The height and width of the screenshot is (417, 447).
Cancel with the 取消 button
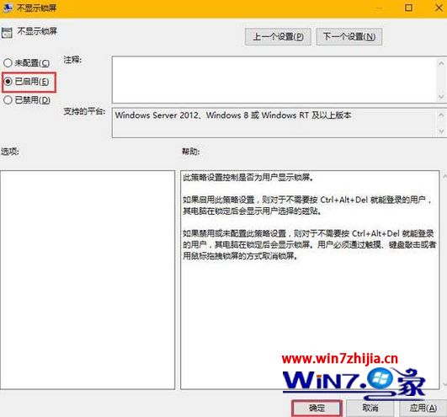click(x=370, y=408)
